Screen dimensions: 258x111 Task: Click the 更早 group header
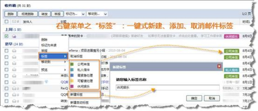(x=14, y=44)
